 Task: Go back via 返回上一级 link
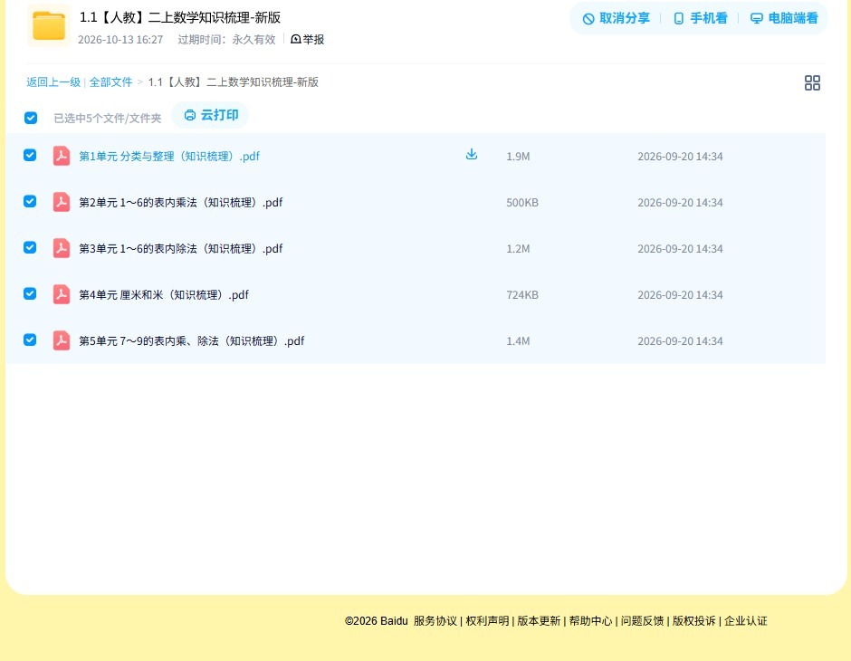pyautogui.click(x=53, y=82)
